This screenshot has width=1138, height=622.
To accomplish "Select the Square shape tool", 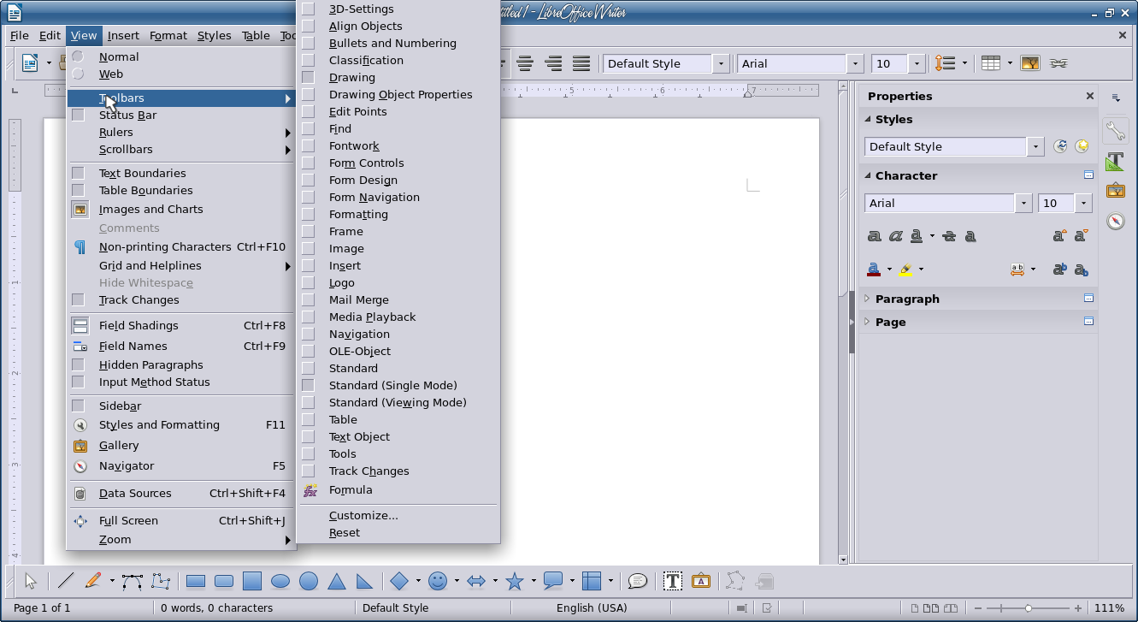I will [x=252, y=582].
